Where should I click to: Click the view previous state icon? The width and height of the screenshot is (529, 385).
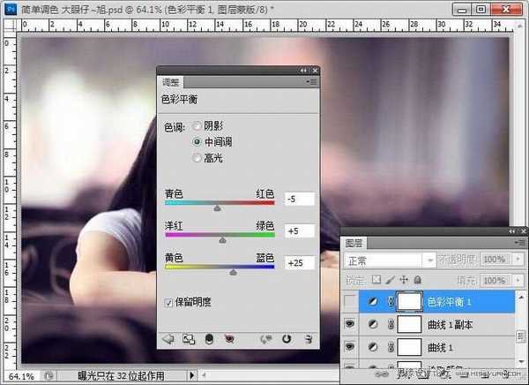point(265,337)
